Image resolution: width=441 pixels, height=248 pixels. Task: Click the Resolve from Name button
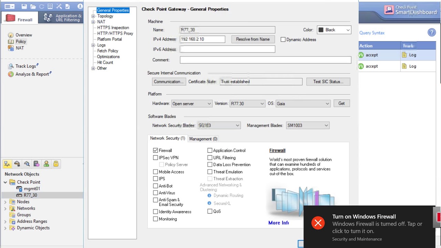pyautogui.click(x=253, y=39)
